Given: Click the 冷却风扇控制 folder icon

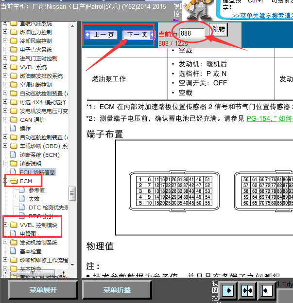Looking at the screenshot, I should tap(14, 40).
